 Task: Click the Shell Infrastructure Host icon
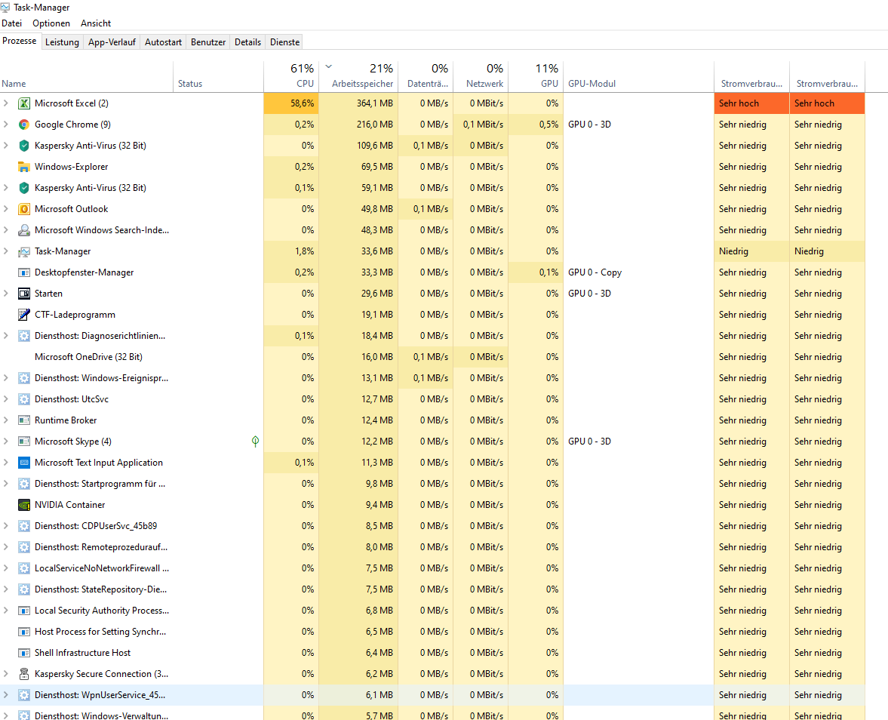pyautogui.click(x=24, y=653)
